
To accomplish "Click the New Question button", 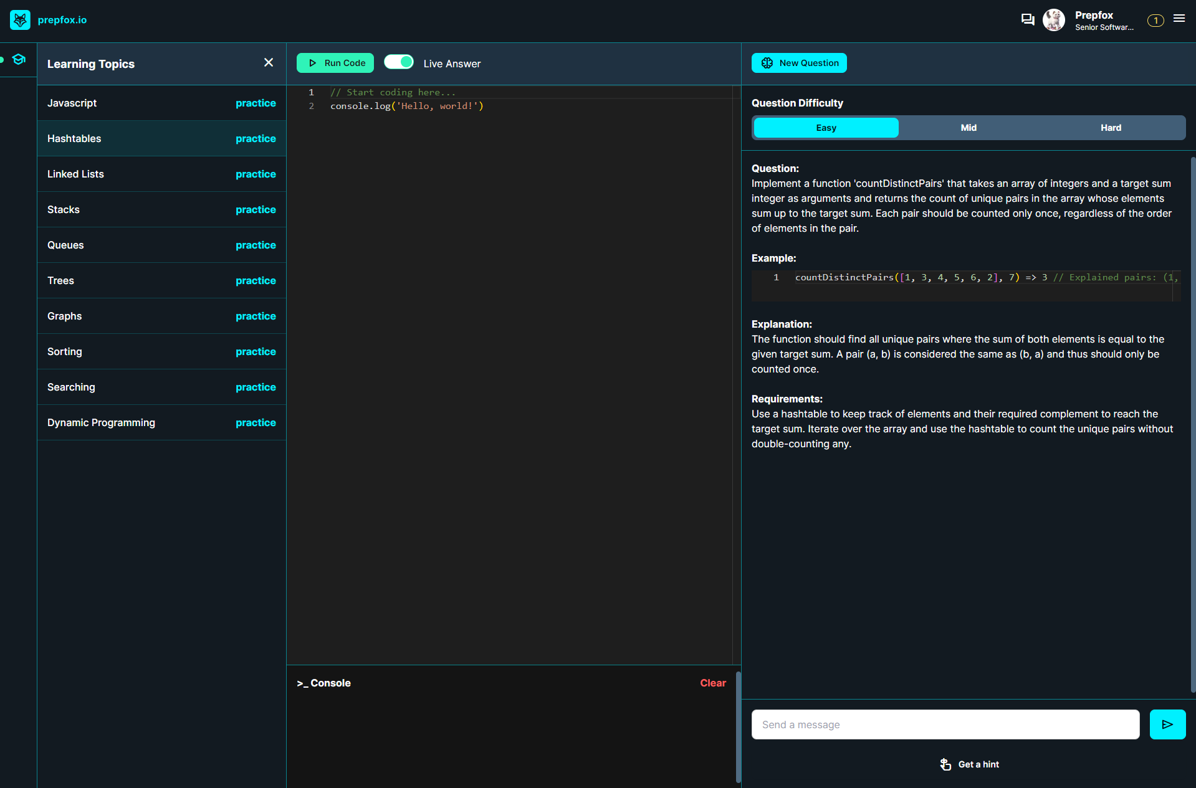I will 799,63.
